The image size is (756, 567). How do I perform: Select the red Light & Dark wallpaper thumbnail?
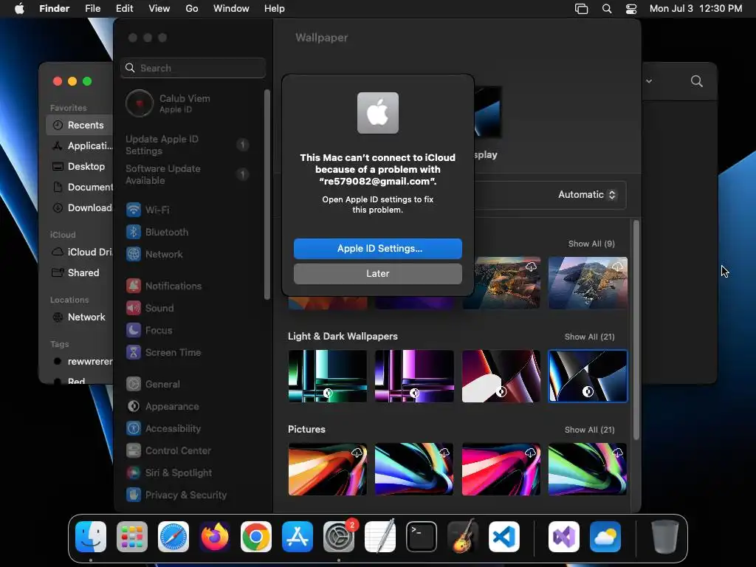501,376
